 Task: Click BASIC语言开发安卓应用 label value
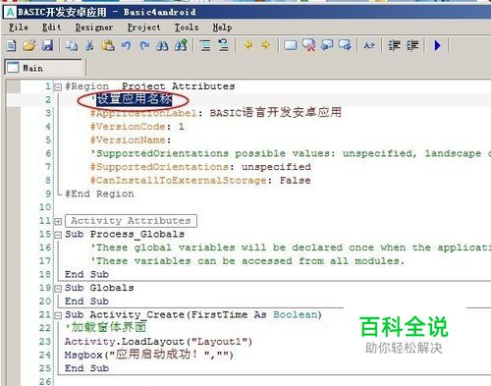click(275, 113)
